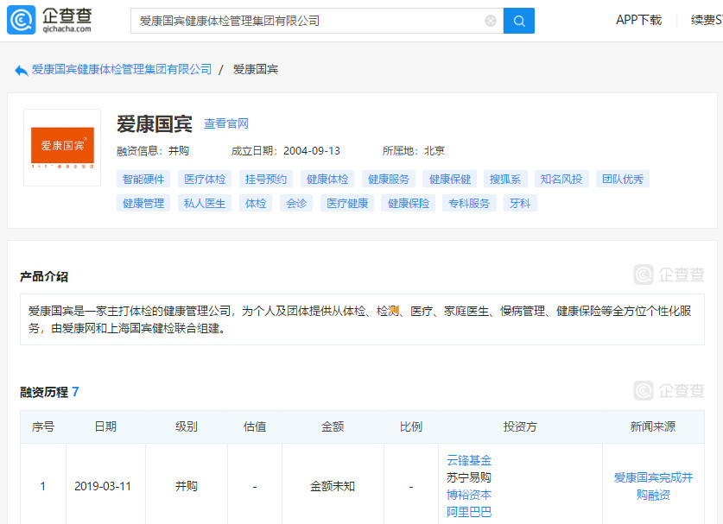Click the 新闻来源 column header

(x=653, y=426)
